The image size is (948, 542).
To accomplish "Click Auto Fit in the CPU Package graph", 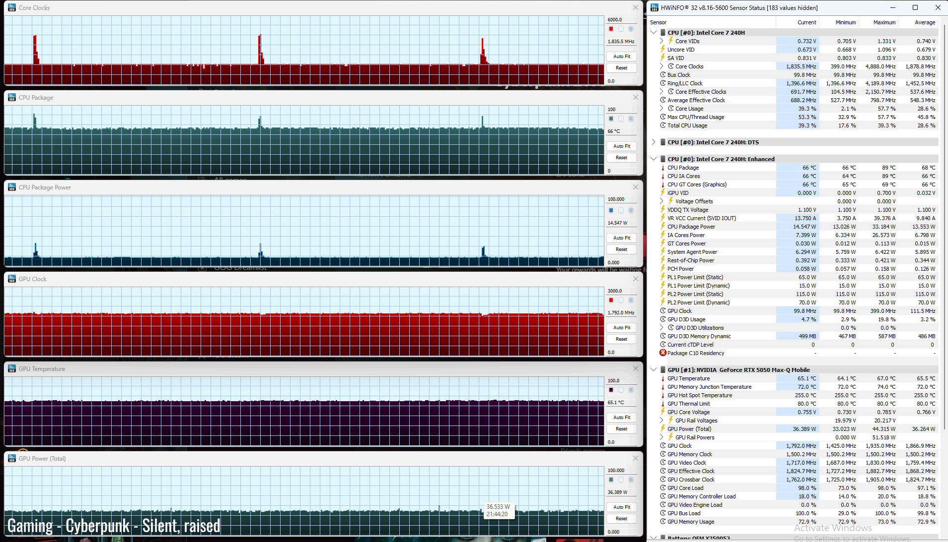I will point(621,146).
